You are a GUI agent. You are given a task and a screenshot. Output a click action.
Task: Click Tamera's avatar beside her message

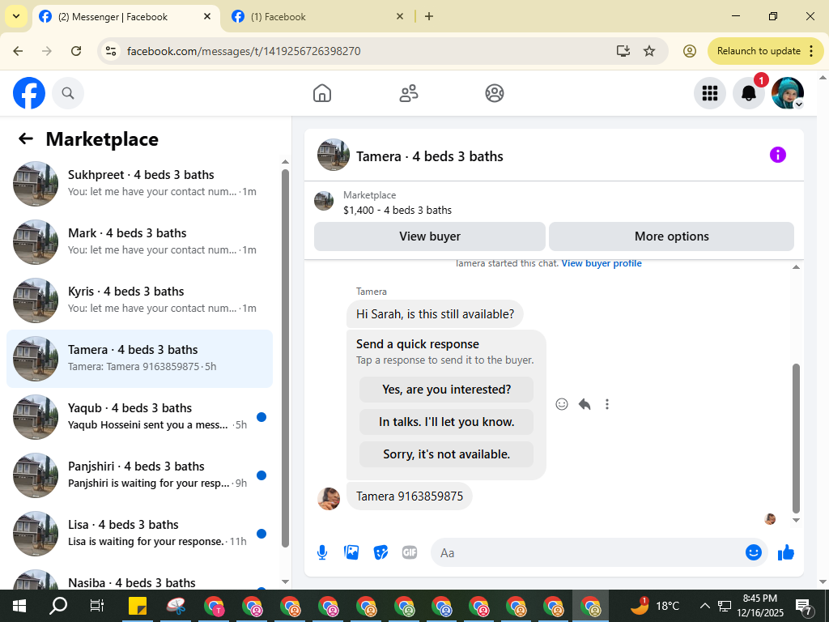click(x=329, y=498)
